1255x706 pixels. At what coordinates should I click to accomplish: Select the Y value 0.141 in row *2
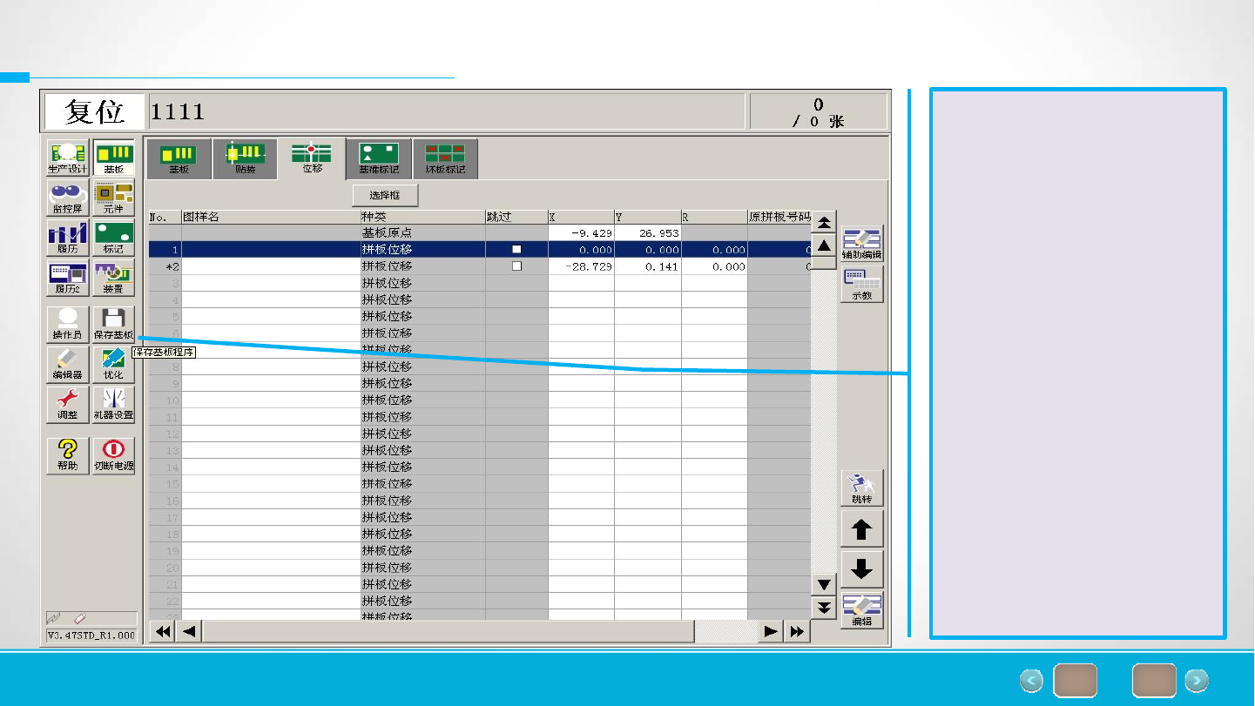coord(648,266)
